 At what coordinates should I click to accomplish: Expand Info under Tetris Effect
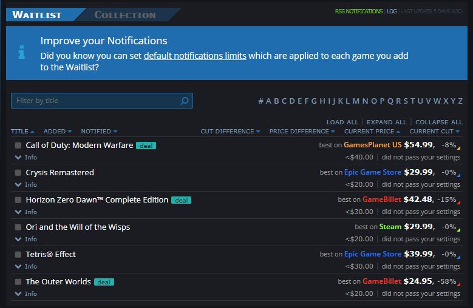pyautogui.click(x=26, y=266)
